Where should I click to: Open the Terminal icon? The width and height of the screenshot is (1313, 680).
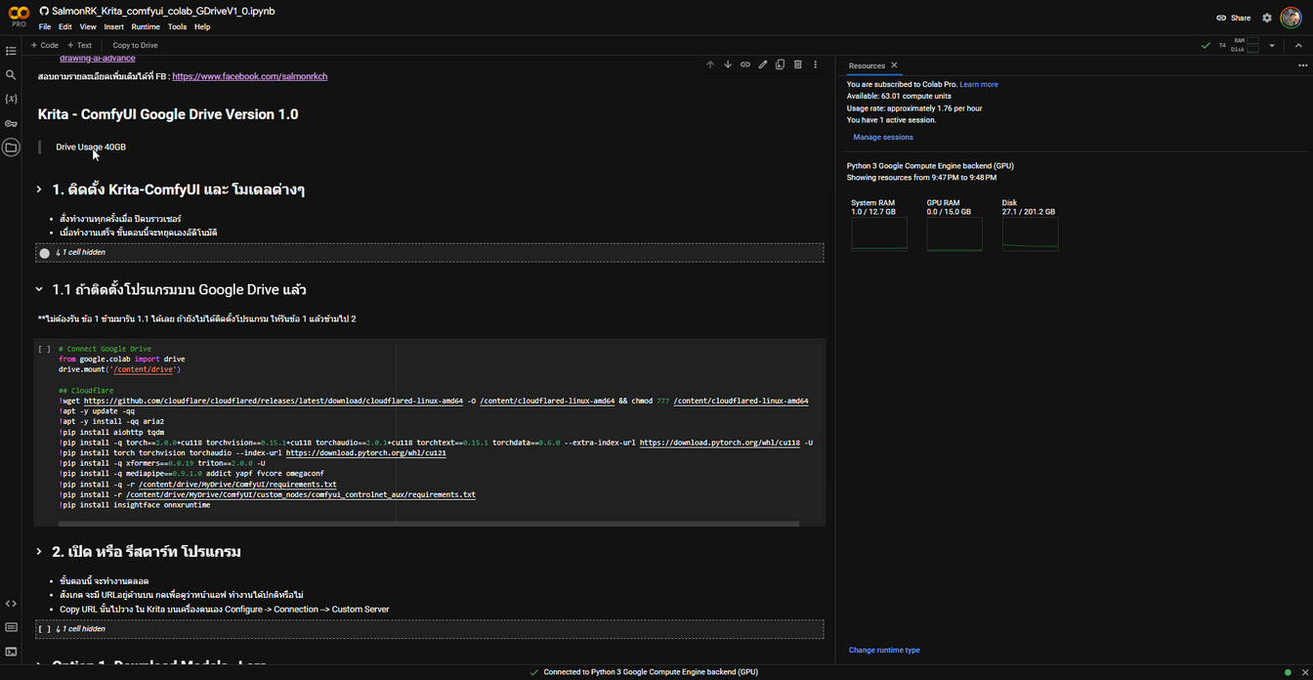tap(11, 652)
